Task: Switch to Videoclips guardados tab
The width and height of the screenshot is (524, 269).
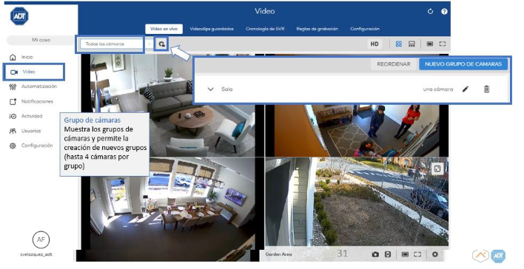Action: pos(212,29)
